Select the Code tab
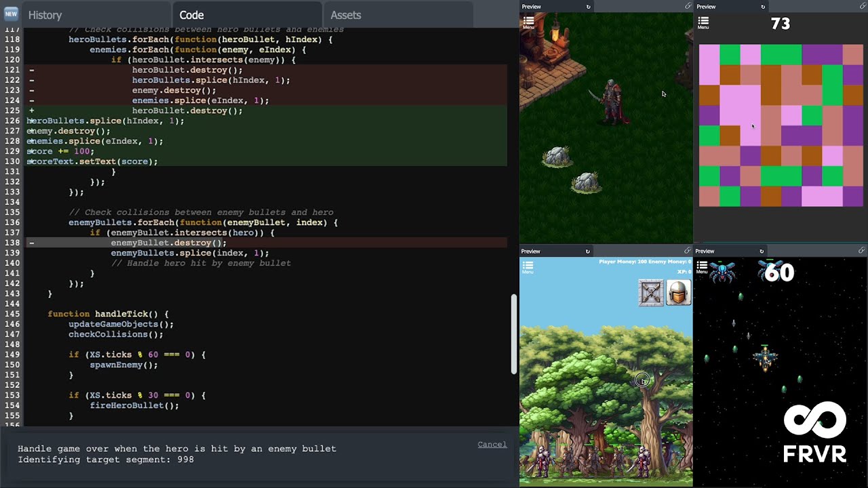Viewport: 868px width, 488px height. tap(191, 15)
